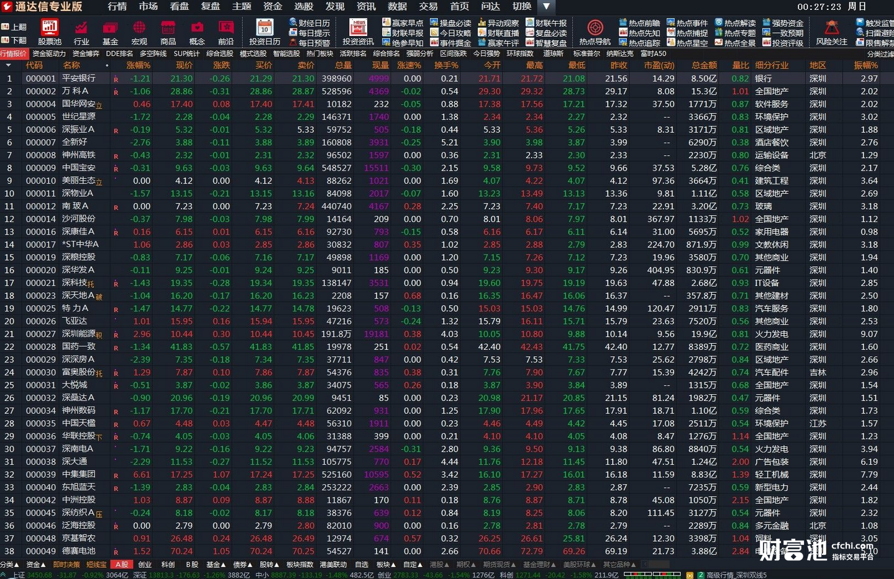Open 操盘必读 toolbar item
Screen dimensions: 894x579
pyautogui.click(x=450, y=23)
